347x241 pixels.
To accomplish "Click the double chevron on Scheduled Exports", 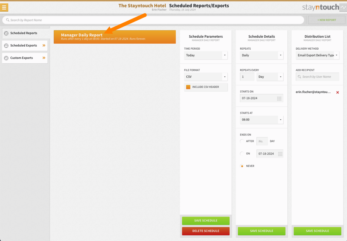I will 44,46.
